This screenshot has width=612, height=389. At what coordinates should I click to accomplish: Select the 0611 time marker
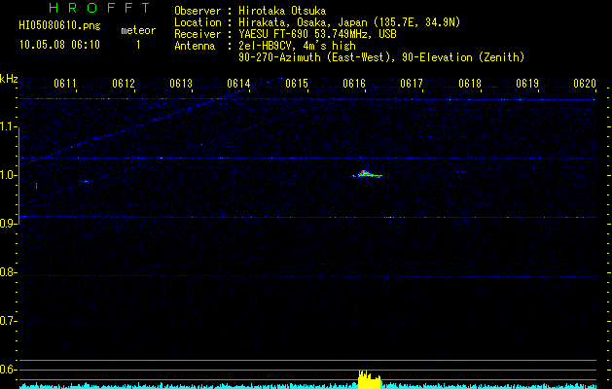[65, 84]
